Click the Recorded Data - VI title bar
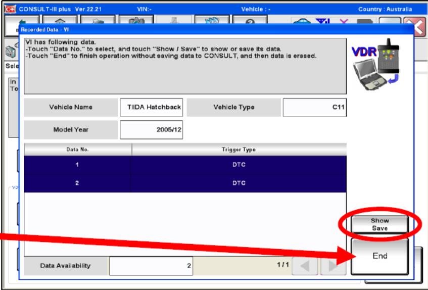This screenshot has height=290, width=428. [x=216, y=29]
